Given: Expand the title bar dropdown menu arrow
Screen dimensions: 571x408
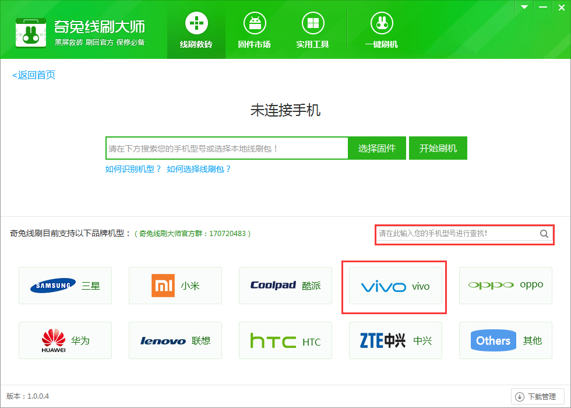Looking at the screenshot, I should [x=524, y=7].
